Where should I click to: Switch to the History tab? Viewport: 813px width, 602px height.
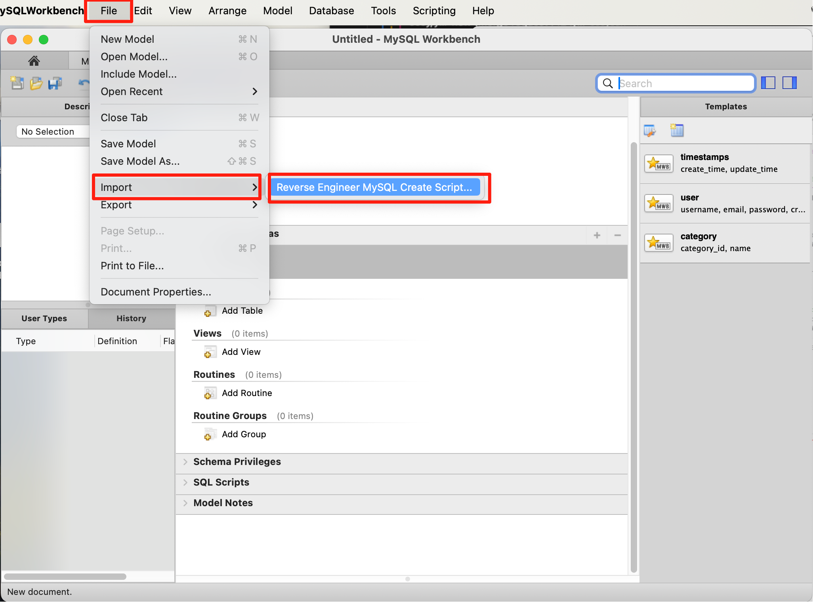pyautogui.click(x=132, y=318)
